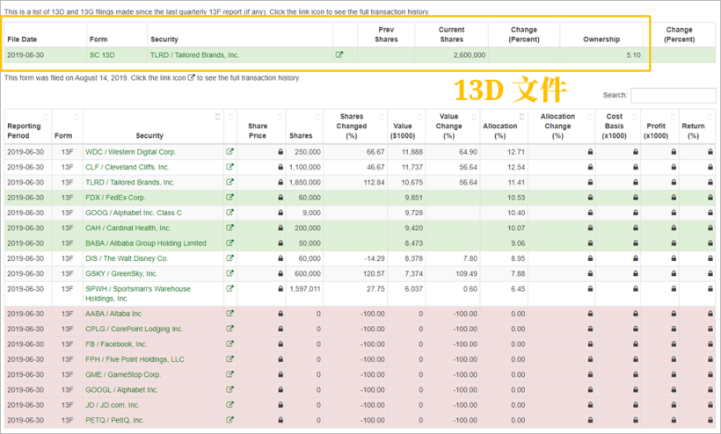Open link icon for CAH Cardinal Health
Screen dimensions: 721x434
point(229,228)
